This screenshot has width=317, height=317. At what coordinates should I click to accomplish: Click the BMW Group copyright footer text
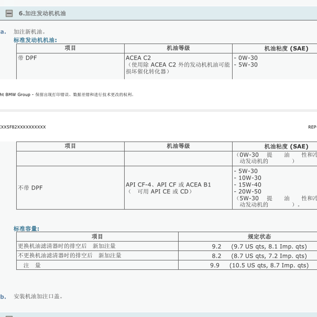tap(67, 94)
